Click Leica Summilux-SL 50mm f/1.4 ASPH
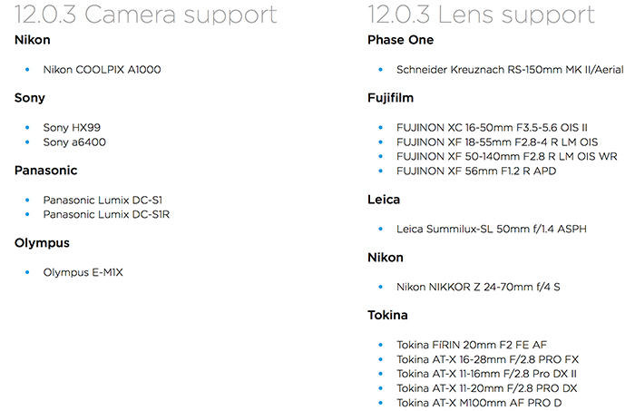 click(491, 229)
